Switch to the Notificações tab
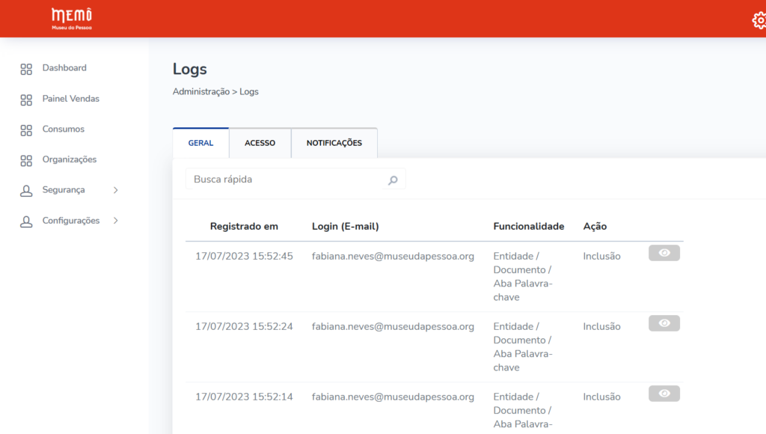Viewport: 766px width, 434px height. click(334, 143)
